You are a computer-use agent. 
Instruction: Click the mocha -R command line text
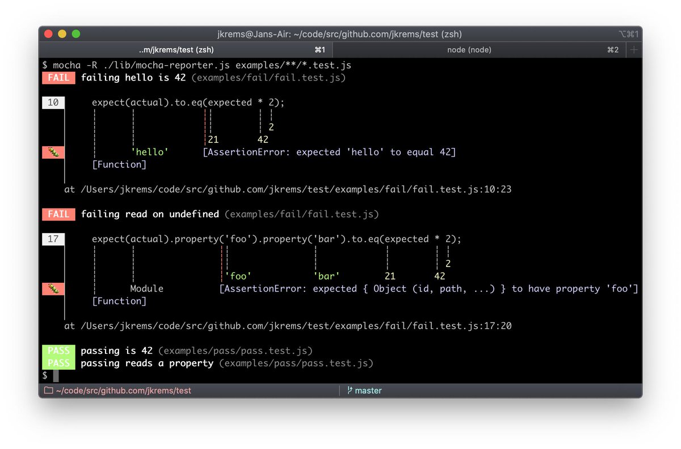pos(202,65)
